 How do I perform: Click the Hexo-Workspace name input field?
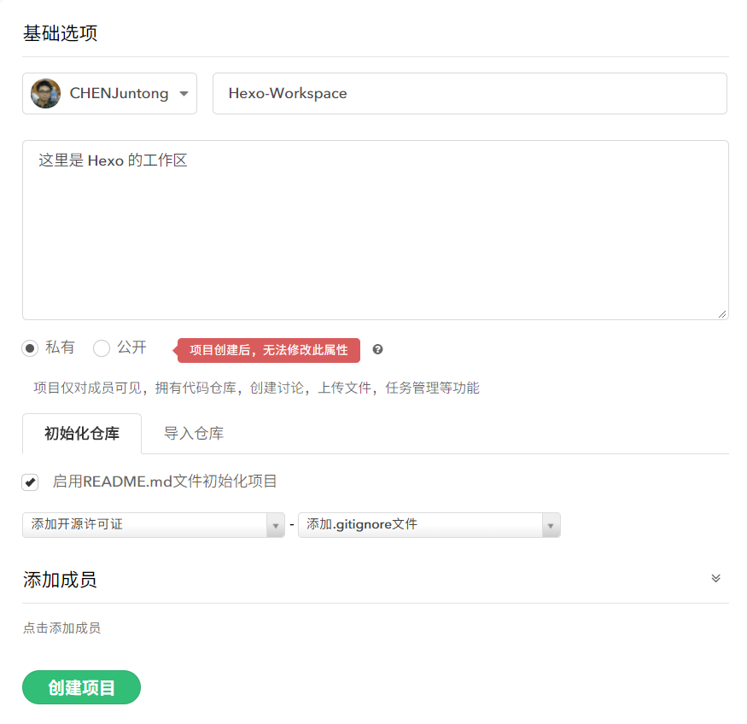(470, 93)
